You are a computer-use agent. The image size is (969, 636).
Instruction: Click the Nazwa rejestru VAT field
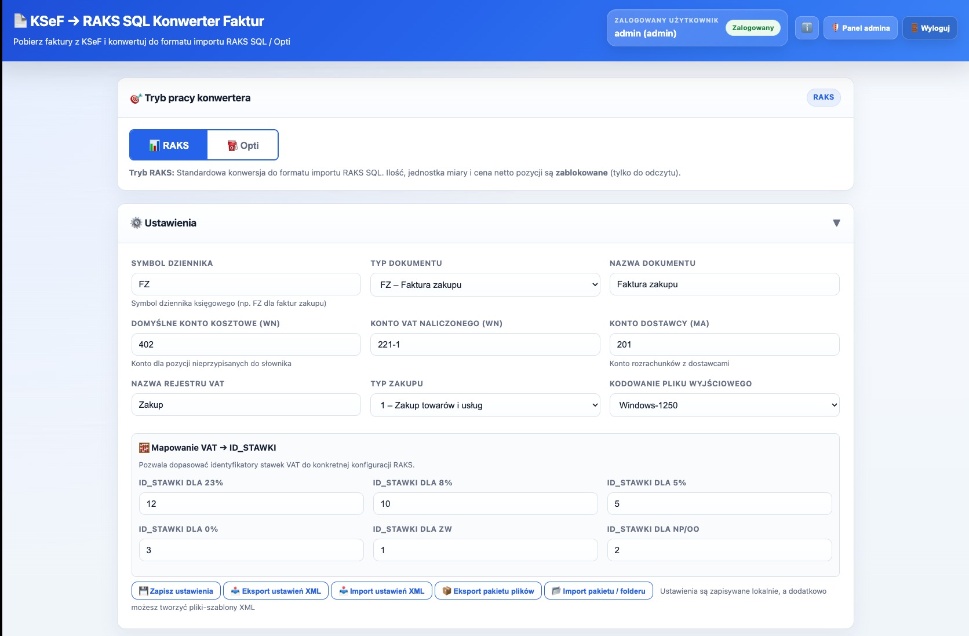tap(246, 405)
